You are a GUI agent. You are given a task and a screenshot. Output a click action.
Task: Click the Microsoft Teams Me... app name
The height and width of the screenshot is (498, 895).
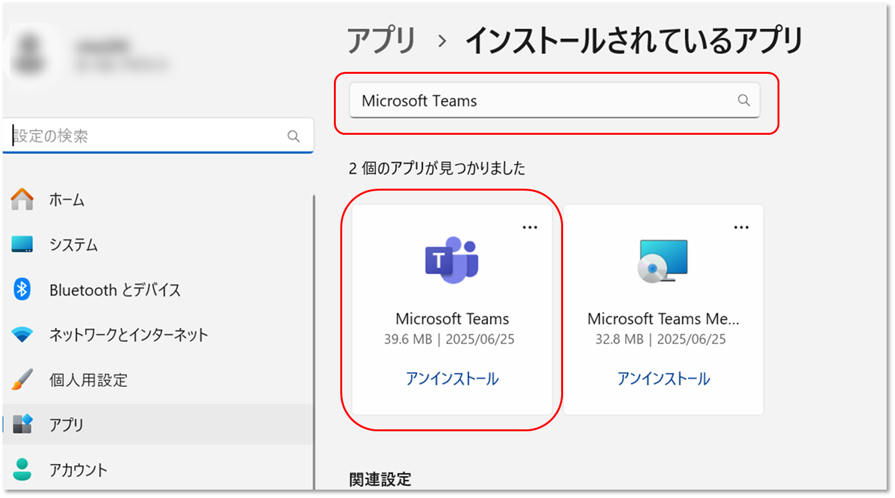pyautogui.click(x=663, y=319)
